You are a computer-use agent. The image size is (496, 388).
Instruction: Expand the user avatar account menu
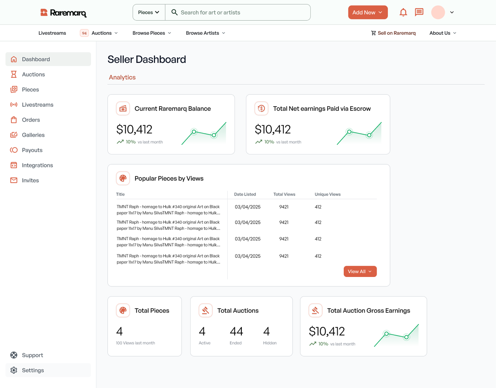click(442, 12)
